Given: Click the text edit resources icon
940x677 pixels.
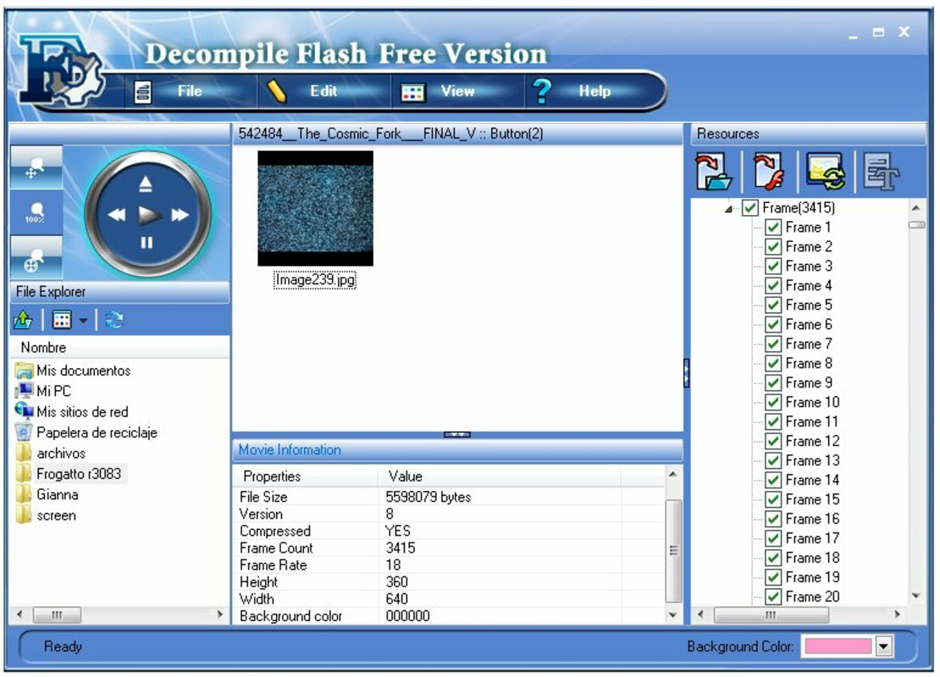Looking at the screenshot, I should pos(882,171).
